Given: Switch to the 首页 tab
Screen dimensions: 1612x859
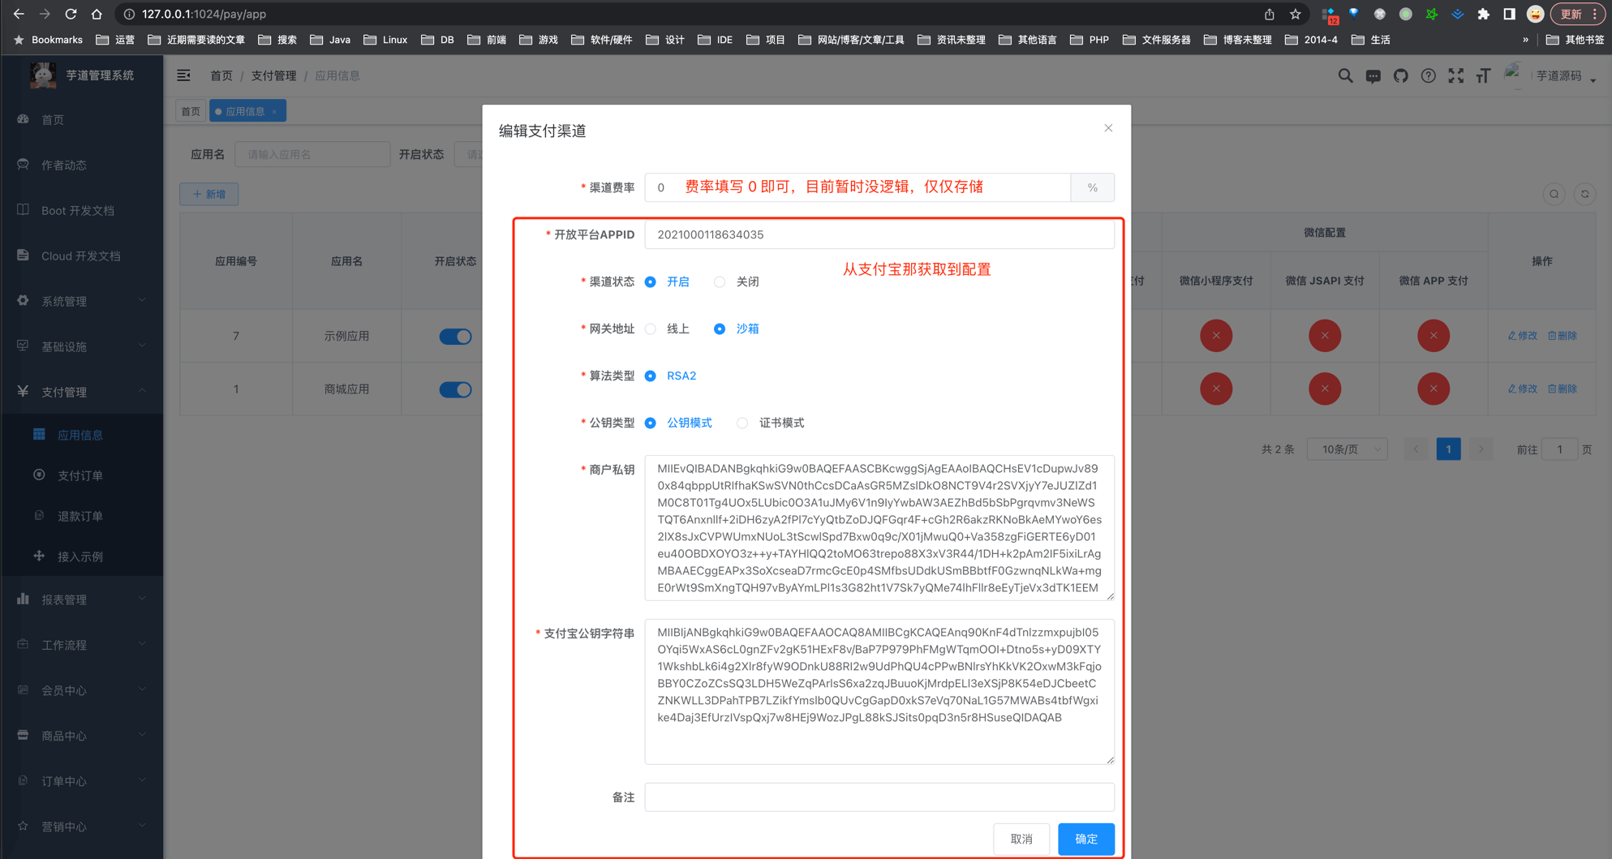Looking at the screenshot, I should [191, 111].
